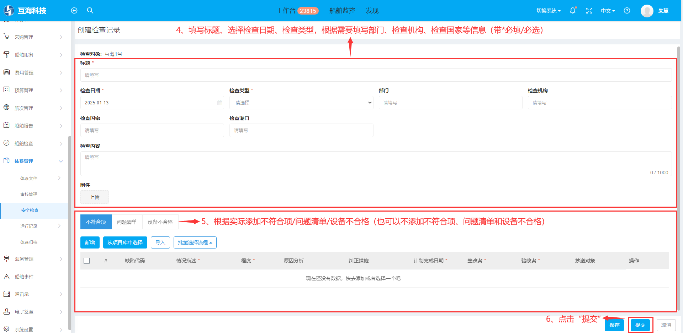Open 工作台 in the top navigation
The height and width of the screenshot is (333, 683).
pos(286,11)
